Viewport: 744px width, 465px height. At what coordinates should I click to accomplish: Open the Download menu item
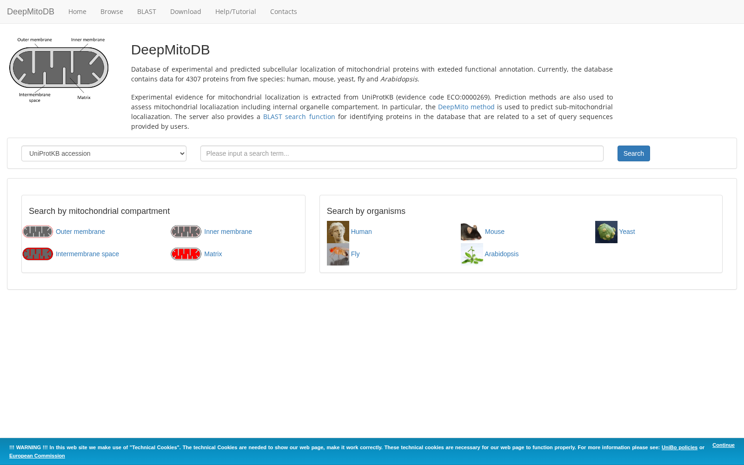pyautogui.click(x=186, y=12)
